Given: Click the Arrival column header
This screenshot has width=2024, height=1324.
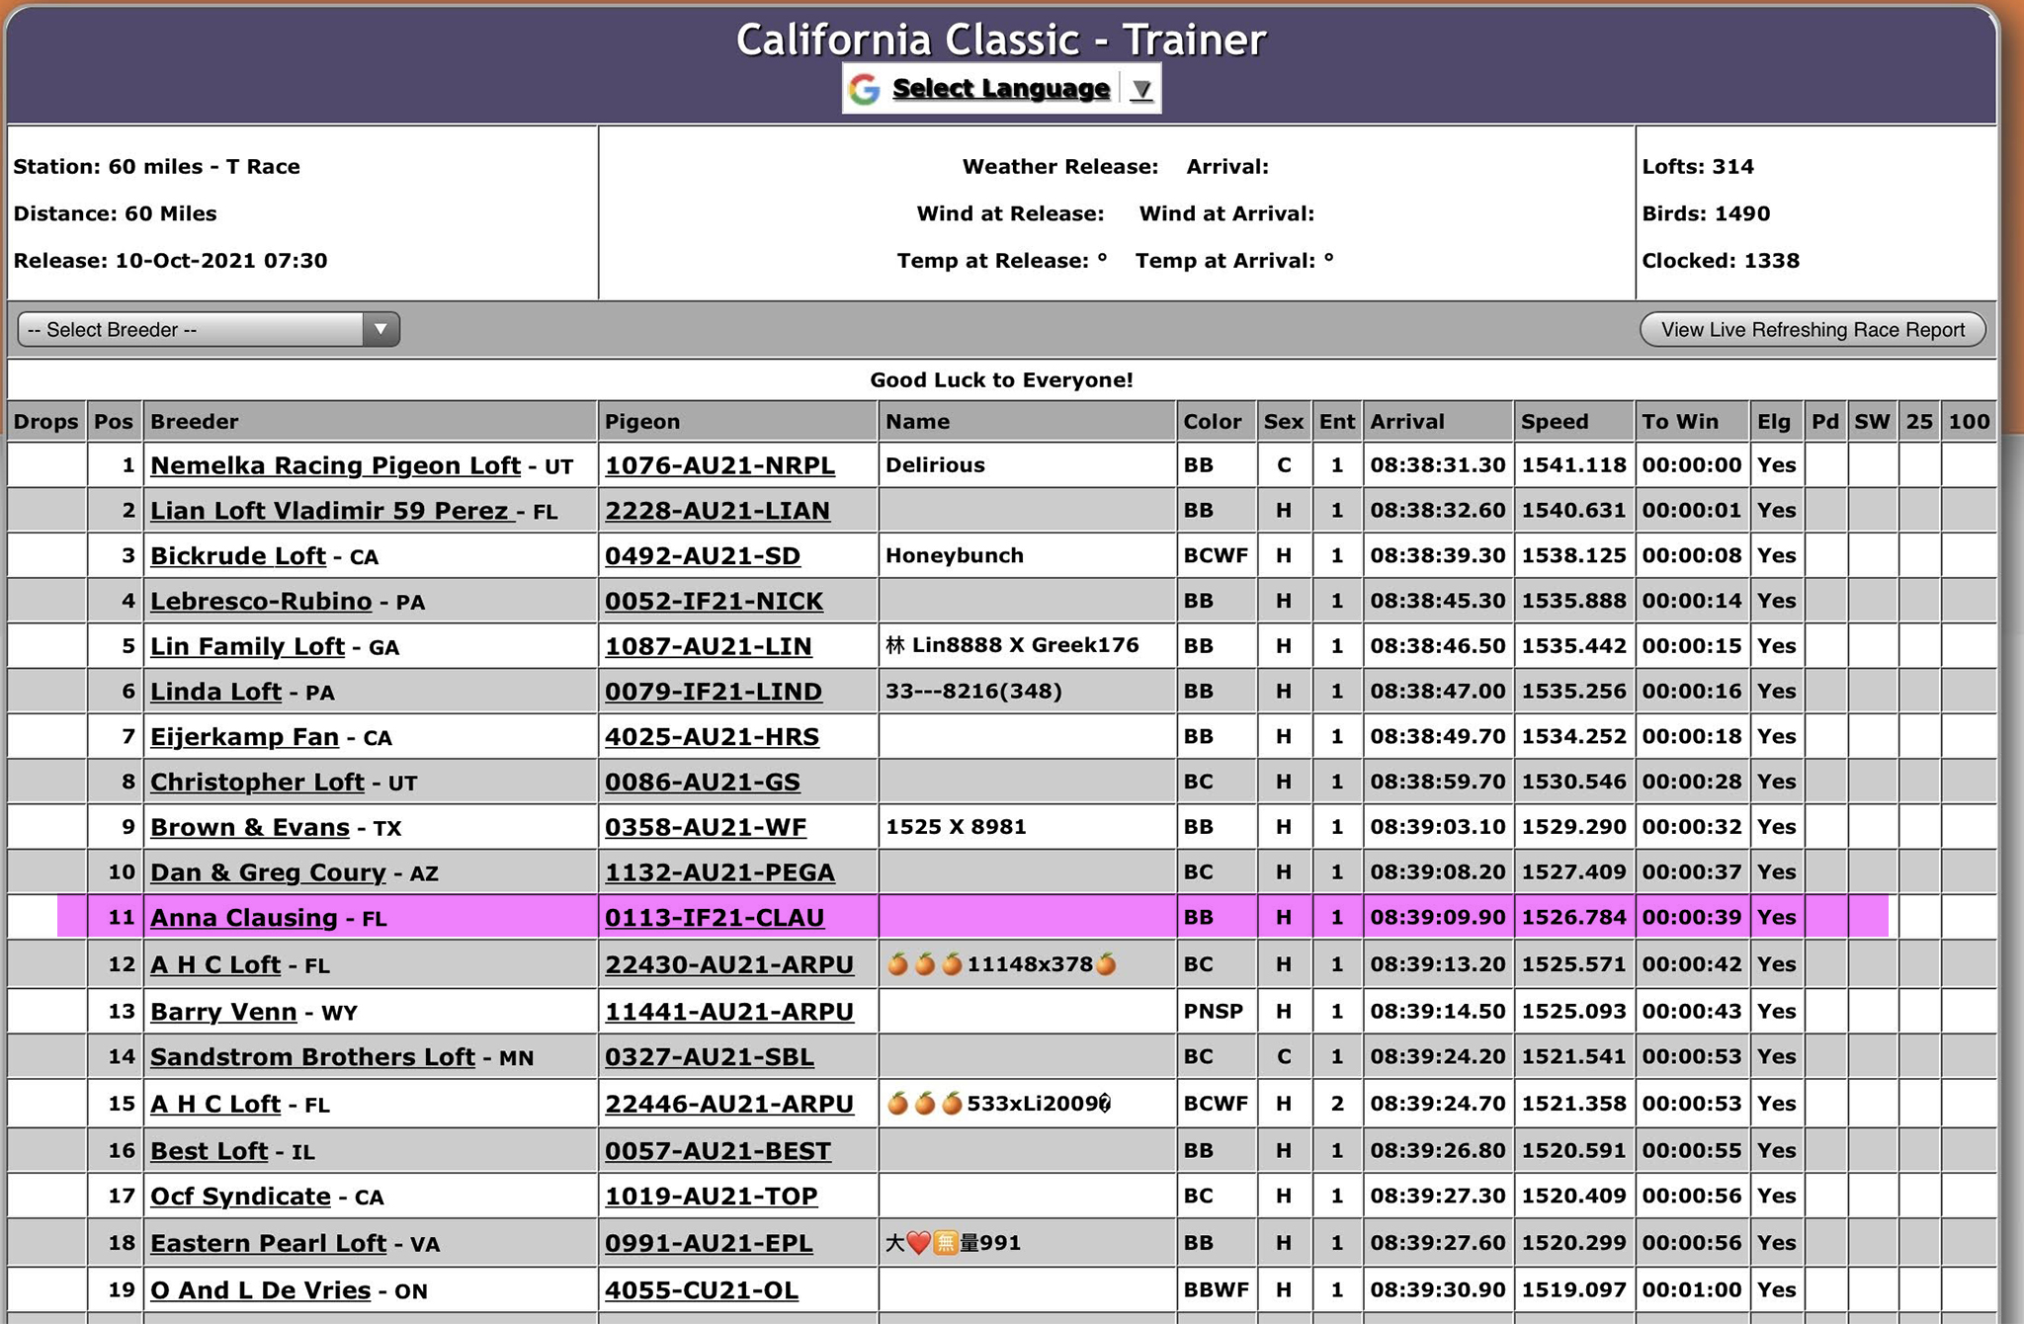Looking at the screenshot, I should (x=1406, y=422).
